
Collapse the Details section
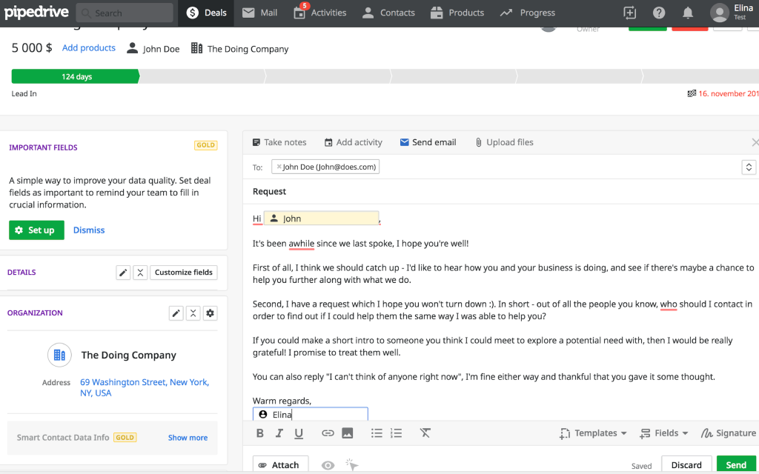coord(141,273)
